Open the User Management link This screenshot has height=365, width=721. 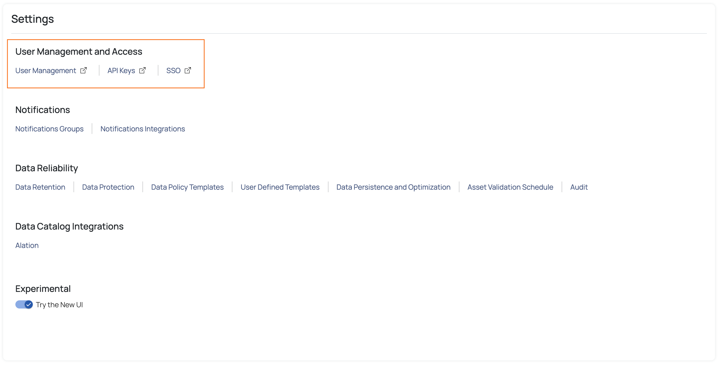(x=46, y=71)
